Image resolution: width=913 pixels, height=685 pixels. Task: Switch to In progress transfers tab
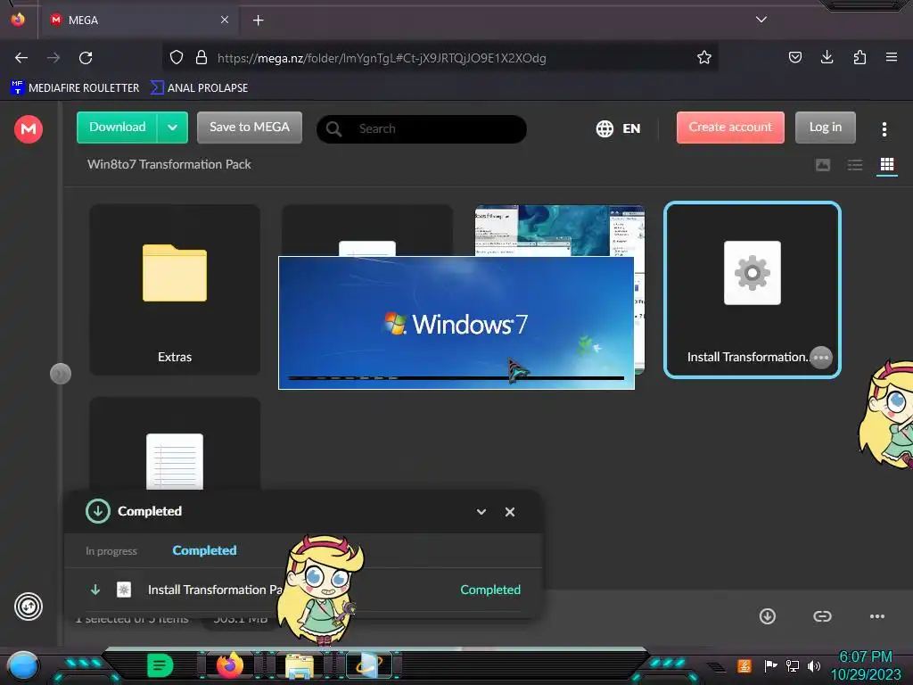(x=111, y=551)
